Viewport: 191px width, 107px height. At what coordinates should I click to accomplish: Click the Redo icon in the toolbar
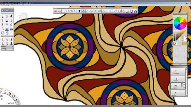59,11
